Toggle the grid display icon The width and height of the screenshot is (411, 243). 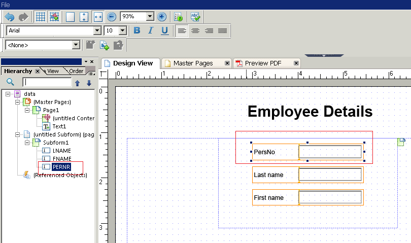41,17
